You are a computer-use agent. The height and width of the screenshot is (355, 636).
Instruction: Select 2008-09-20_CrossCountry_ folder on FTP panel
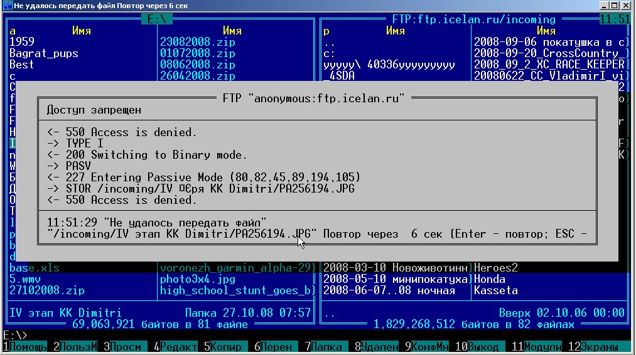pyautogui.click(x=547, y=53)
